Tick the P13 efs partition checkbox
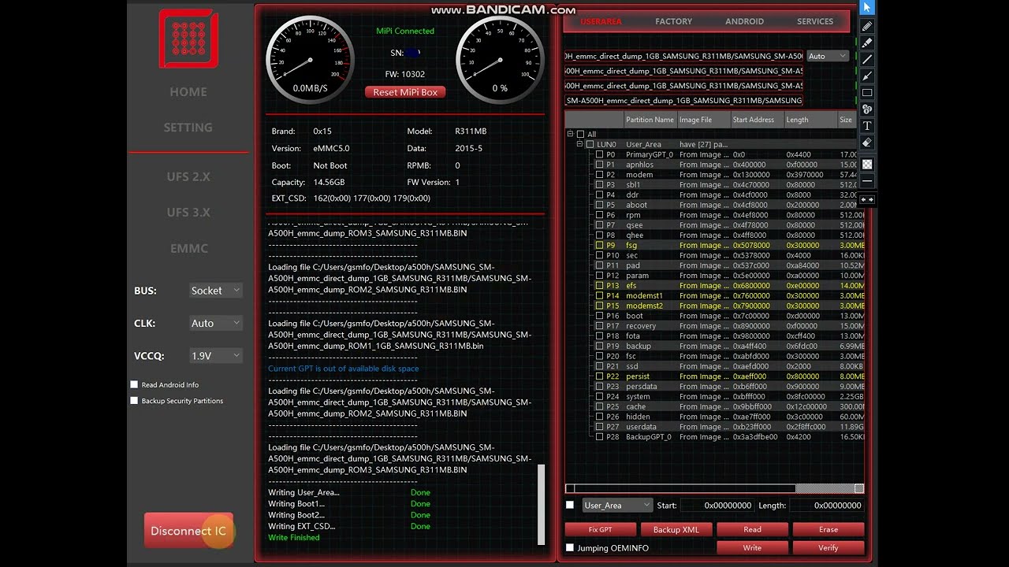 (x=599, y=285)
